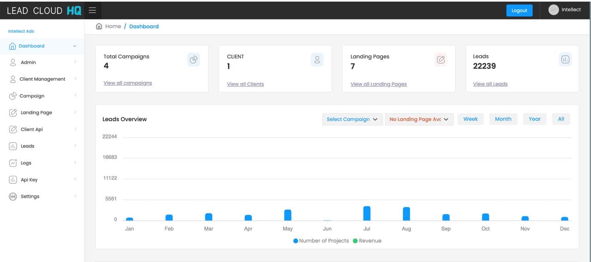Click the Home icon in breadcrumb
Image resolution: width=591 pixels, height=262 pixels.
tap(99, 26)
